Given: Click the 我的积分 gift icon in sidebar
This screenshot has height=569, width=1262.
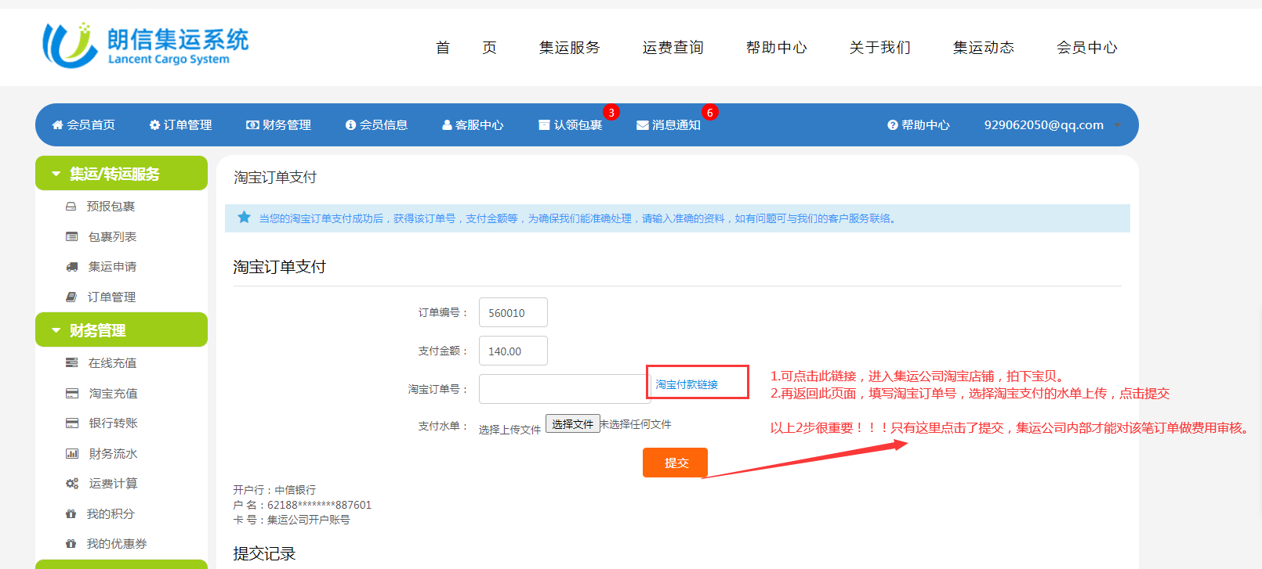Looking at the screenshot, I should 71,514.
